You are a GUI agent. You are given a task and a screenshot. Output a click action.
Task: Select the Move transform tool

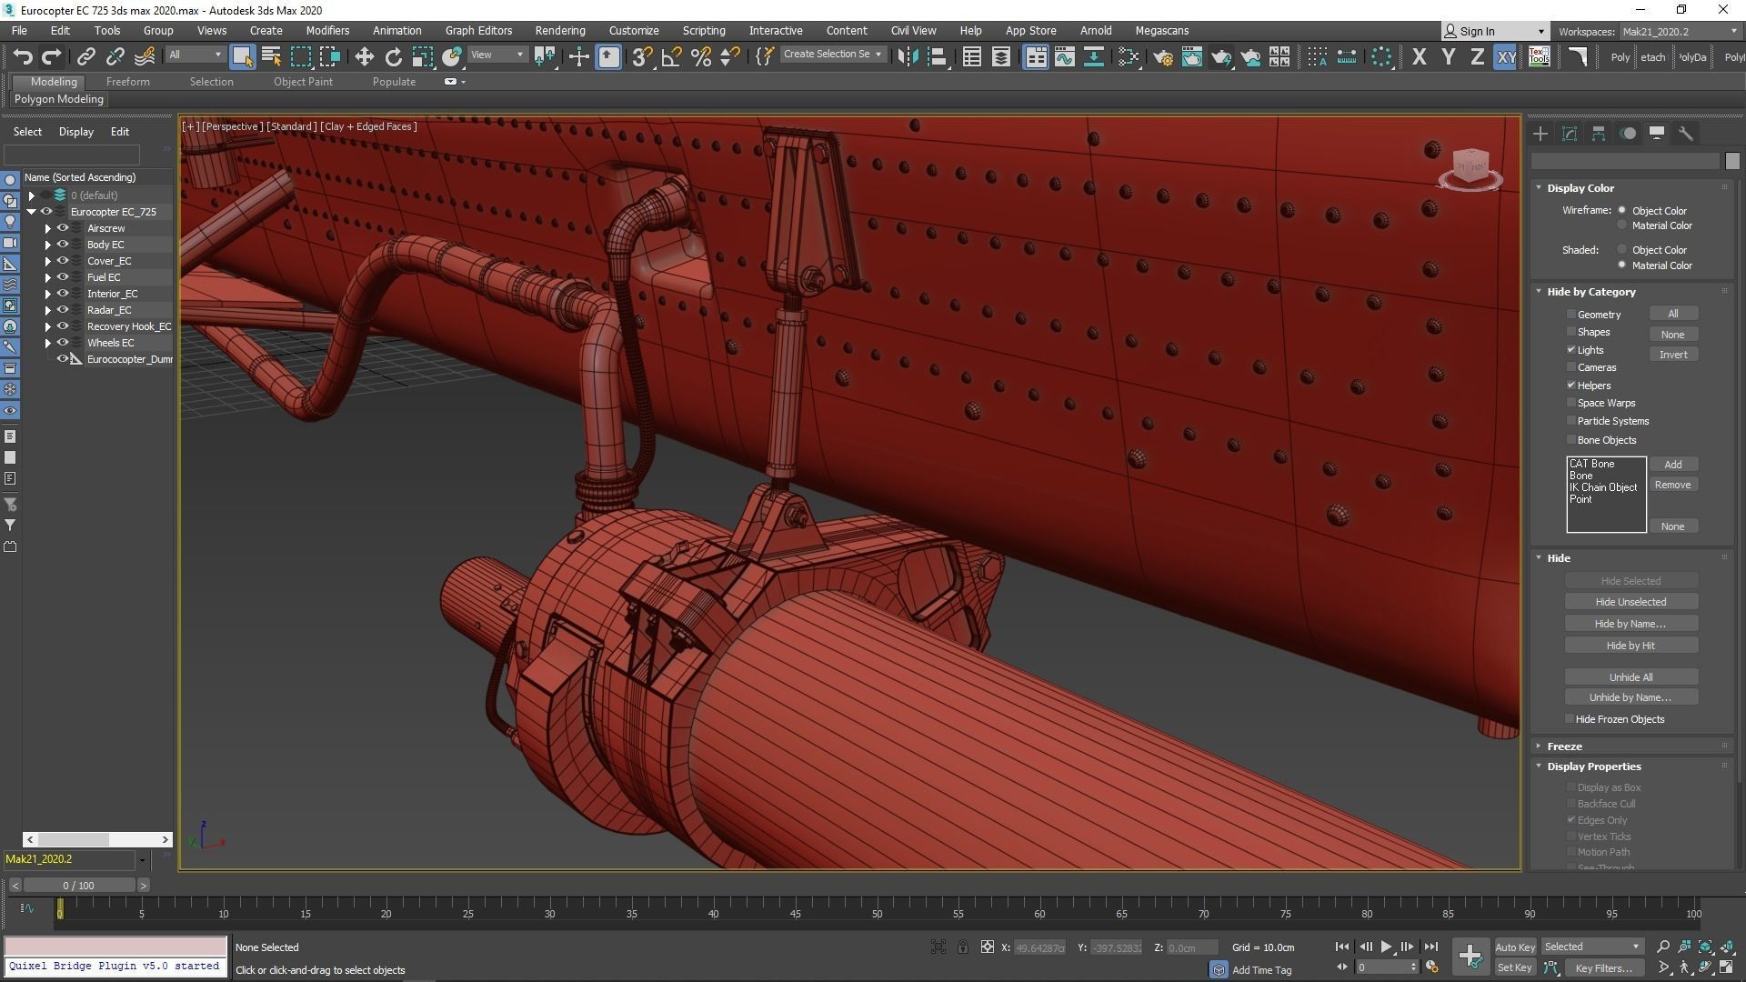[364, 57]
